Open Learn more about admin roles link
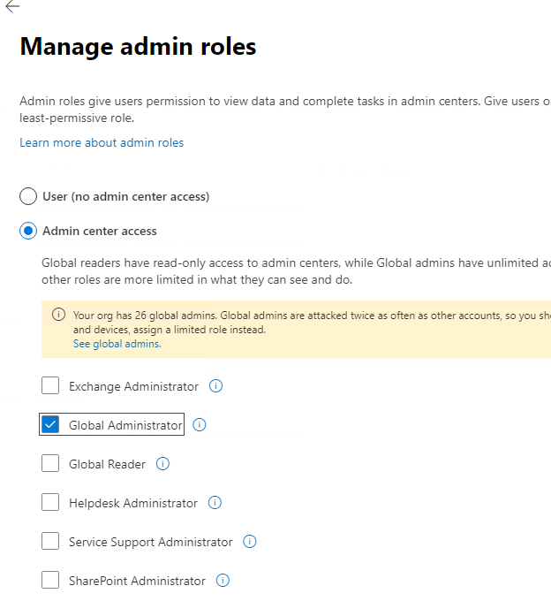Viewport: 551px width, 601px height. coord(102,142)
